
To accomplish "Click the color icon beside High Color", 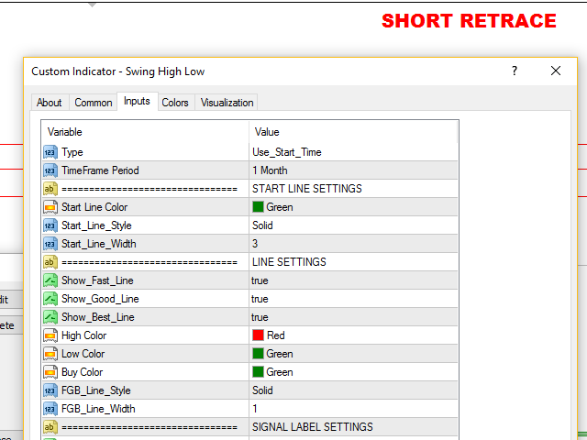I will [x=50, y=335].
